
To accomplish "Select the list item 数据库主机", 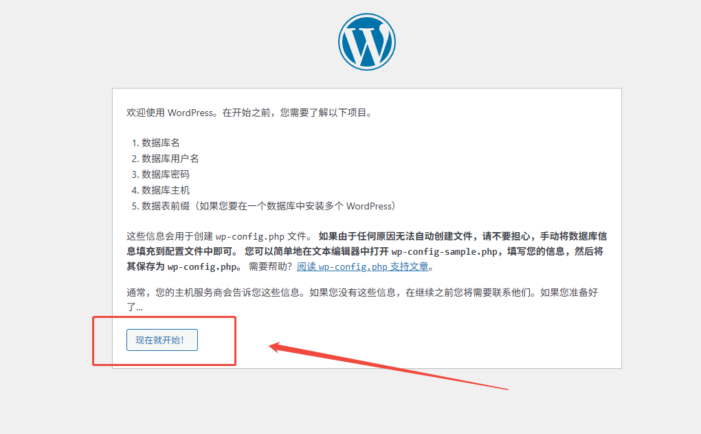I will click(166, 190).
